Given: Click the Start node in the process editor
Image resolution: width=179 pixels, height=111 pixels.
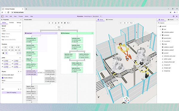Looking at the screenshot, I should coord(59,27).
